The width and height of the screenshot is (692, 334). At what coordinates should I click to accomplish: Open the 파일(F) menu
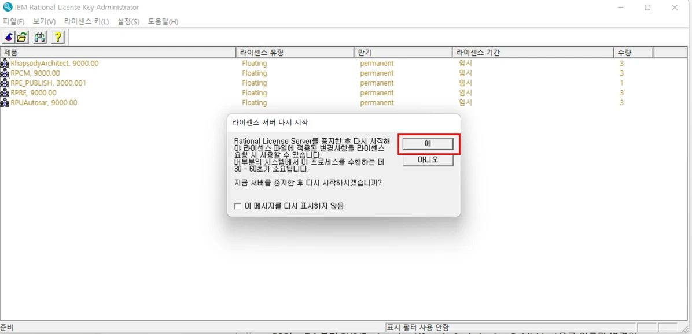(x=14, y=21)
